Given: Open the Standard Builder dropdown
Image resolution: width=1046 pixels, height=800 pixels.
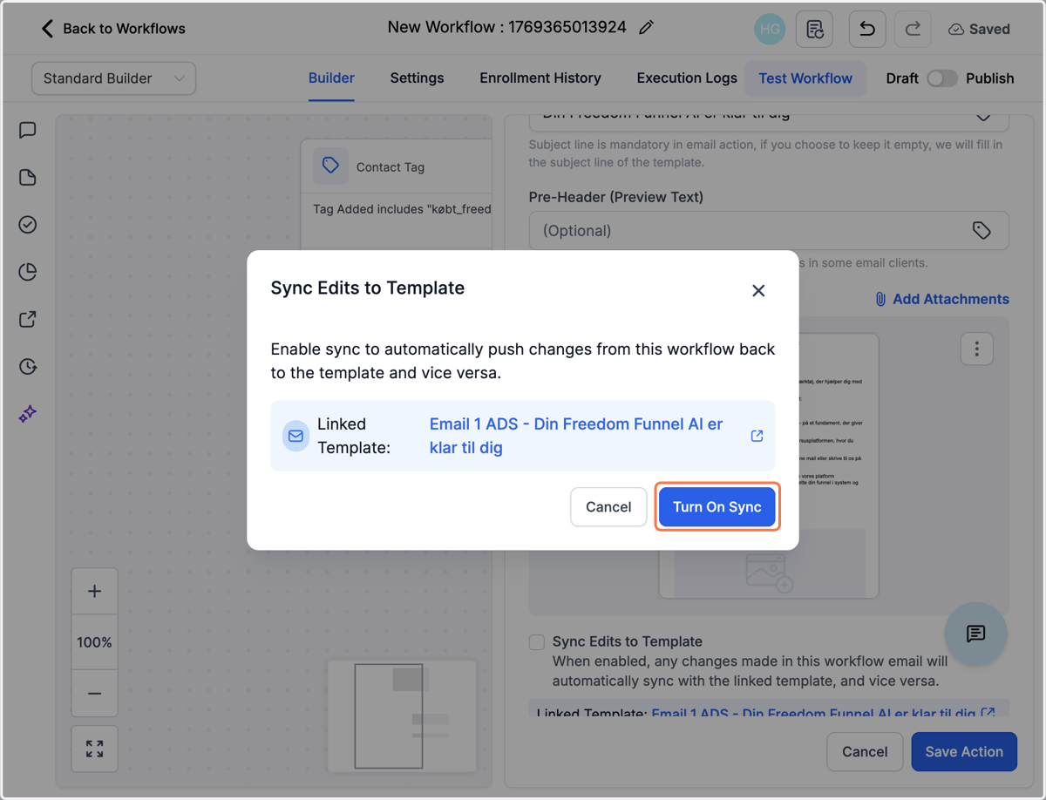Looking at the screenshot, I should [113, 78].
